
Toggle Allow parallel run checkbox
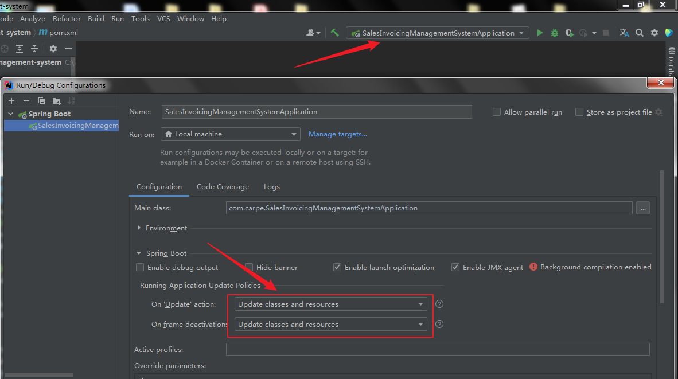497,112
